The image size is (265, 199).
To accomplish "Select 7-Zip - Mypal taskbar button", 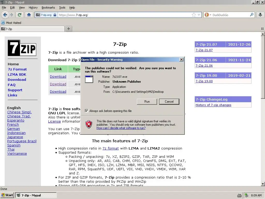I will (36, 195).
